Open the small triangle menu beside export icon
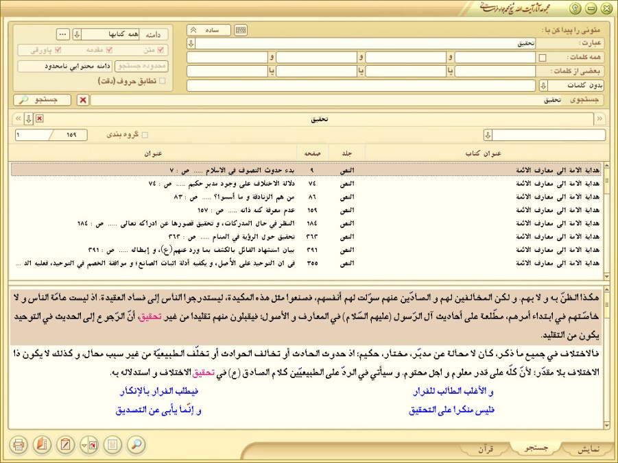This screenshot has width=618, height=463. coord(84,445)
